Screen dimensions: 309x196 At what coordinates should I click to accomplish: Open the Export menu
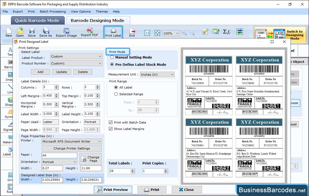(18, 11)
